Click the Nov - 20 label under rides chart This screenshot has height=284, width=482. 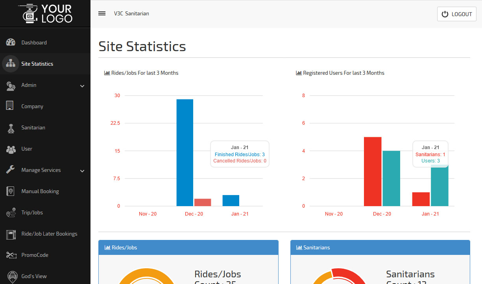148,214
